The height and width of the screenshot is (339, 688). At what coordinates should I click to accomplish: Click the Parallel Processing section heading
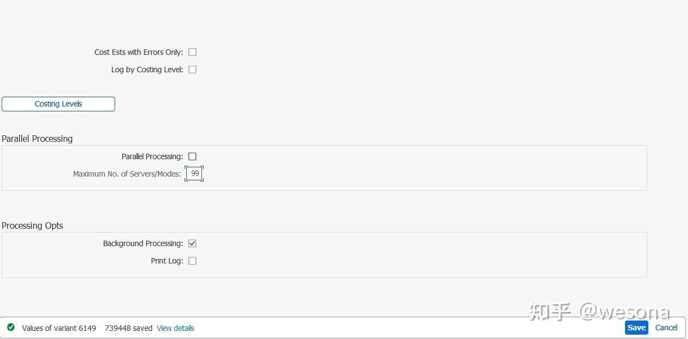coord(37,139)
